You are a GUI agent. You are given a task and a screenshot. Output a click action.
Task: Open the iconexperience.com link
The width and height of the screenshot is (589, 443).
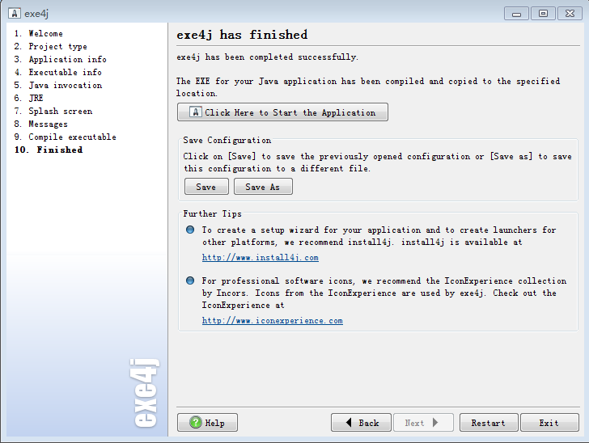tap(273, 321)
